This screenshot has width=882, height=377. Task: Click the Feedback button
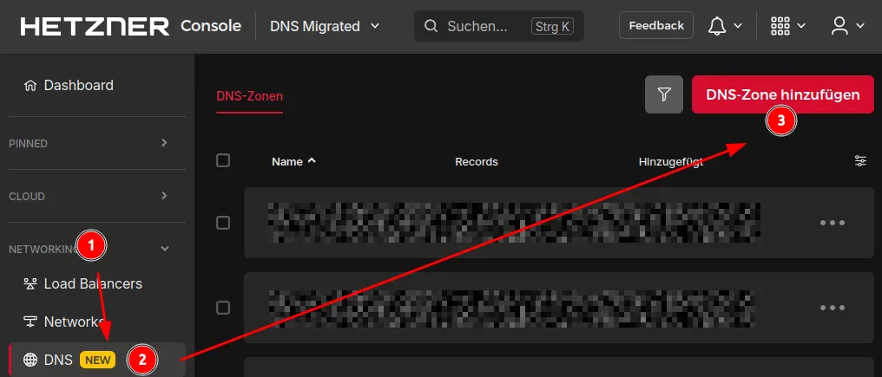tap(656, 26)
